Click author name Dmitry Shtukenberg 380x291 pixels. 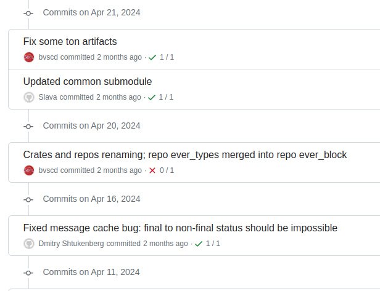71,244
